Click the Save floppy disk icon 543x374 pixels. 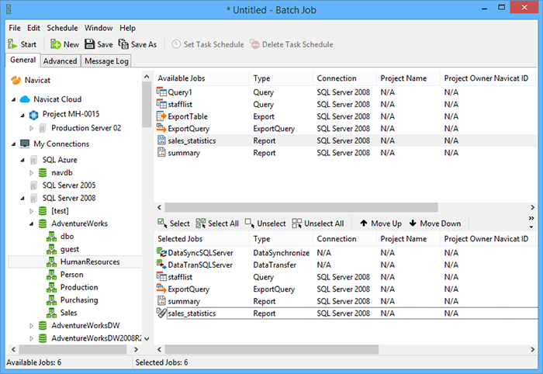(90, 44)
